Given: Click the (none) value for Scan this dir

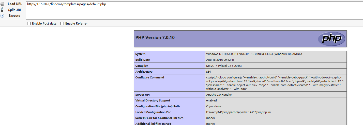Looking at the screenshot, I should pyautogui.click(x=210, y=118).
